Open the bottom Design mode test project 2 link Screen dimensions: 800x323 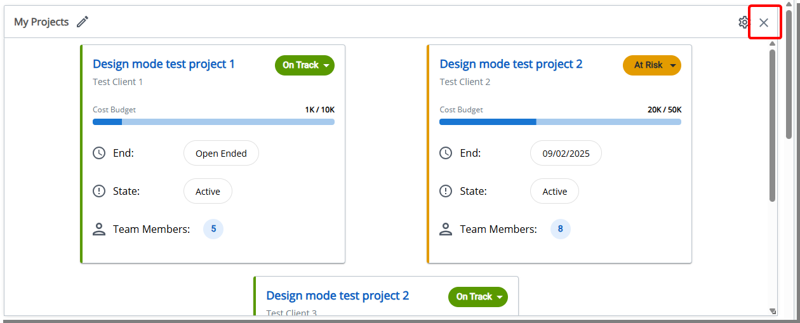[337, 296]
